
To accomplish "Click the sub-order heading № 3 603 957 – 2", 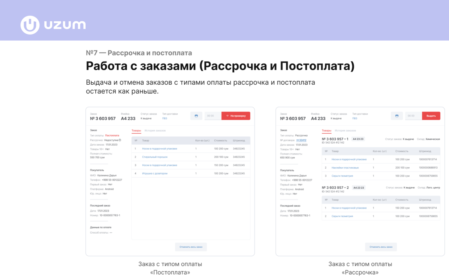I will [335, 187].
